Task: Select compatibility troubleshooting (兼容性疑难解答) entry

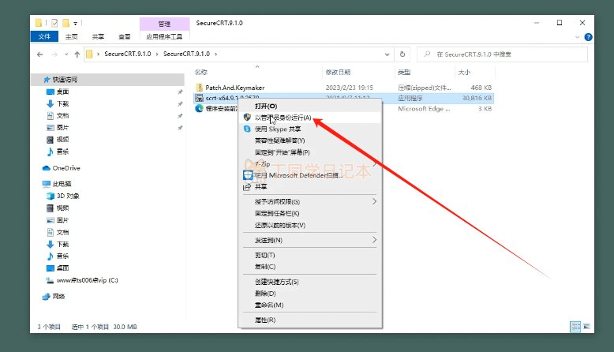Action: 309,140
